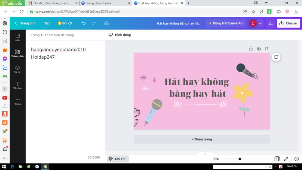
Task: Open the Mẫu templates panel
Action: (17, 37)
